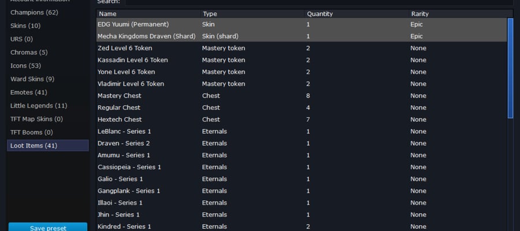Click quantity 2 in Kindred row
The height and width of the screenshot is (231, 520).
pos(308,227)
